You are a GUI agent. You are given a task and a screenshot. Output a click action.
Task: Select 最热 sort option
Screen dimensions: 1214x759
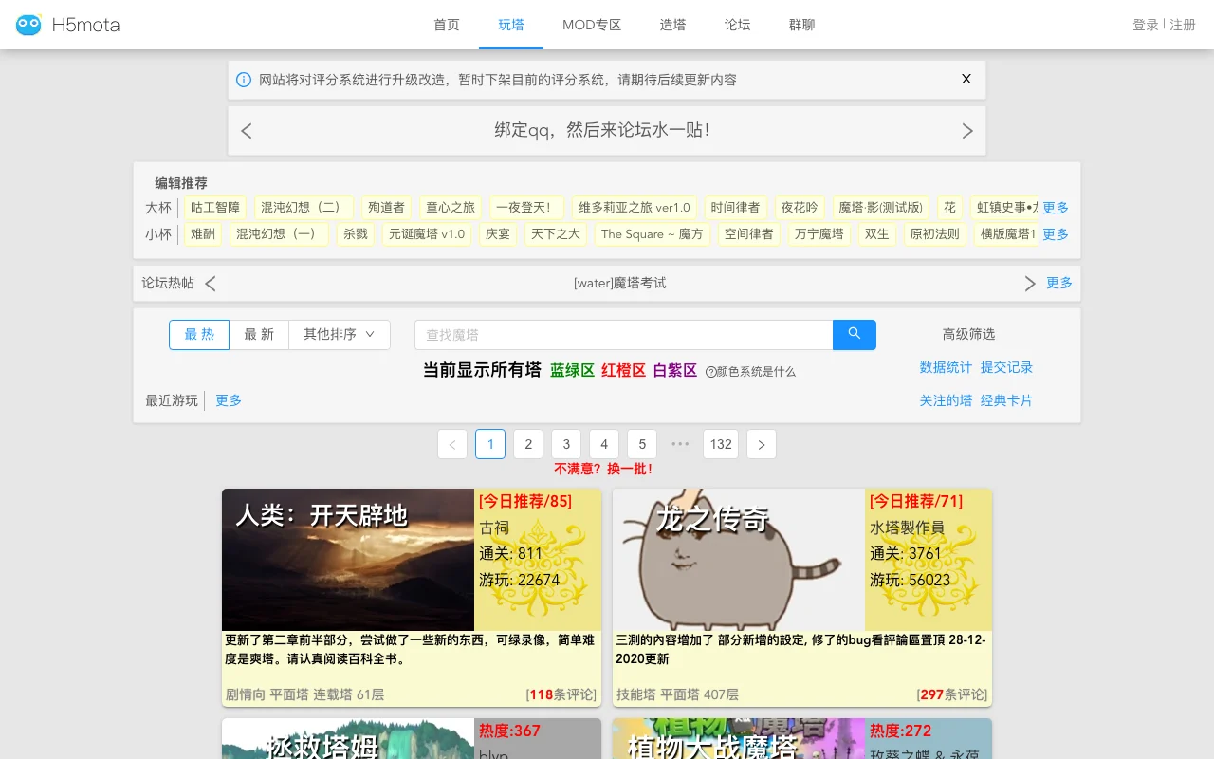click(199, 334)
